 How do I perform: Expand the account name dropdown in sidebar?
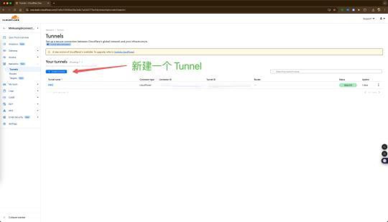click(x=38, y=28)
